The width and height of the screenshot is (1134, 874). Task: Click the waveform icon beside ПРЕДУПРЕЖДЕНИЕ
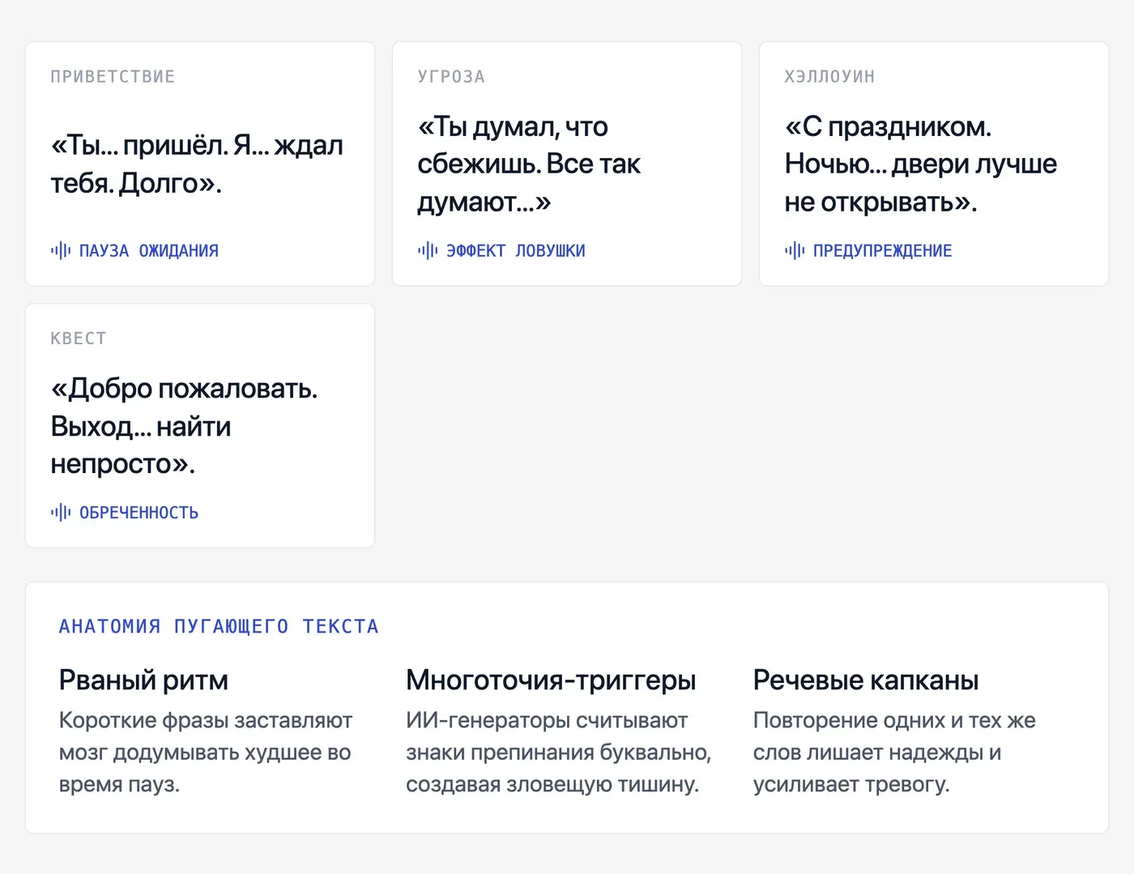tap(795, 250)
